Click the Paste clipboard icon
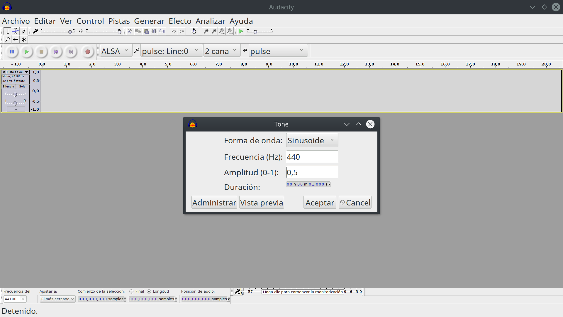The image size is (563, 317). pyautogui.click(x=146, y=31)
